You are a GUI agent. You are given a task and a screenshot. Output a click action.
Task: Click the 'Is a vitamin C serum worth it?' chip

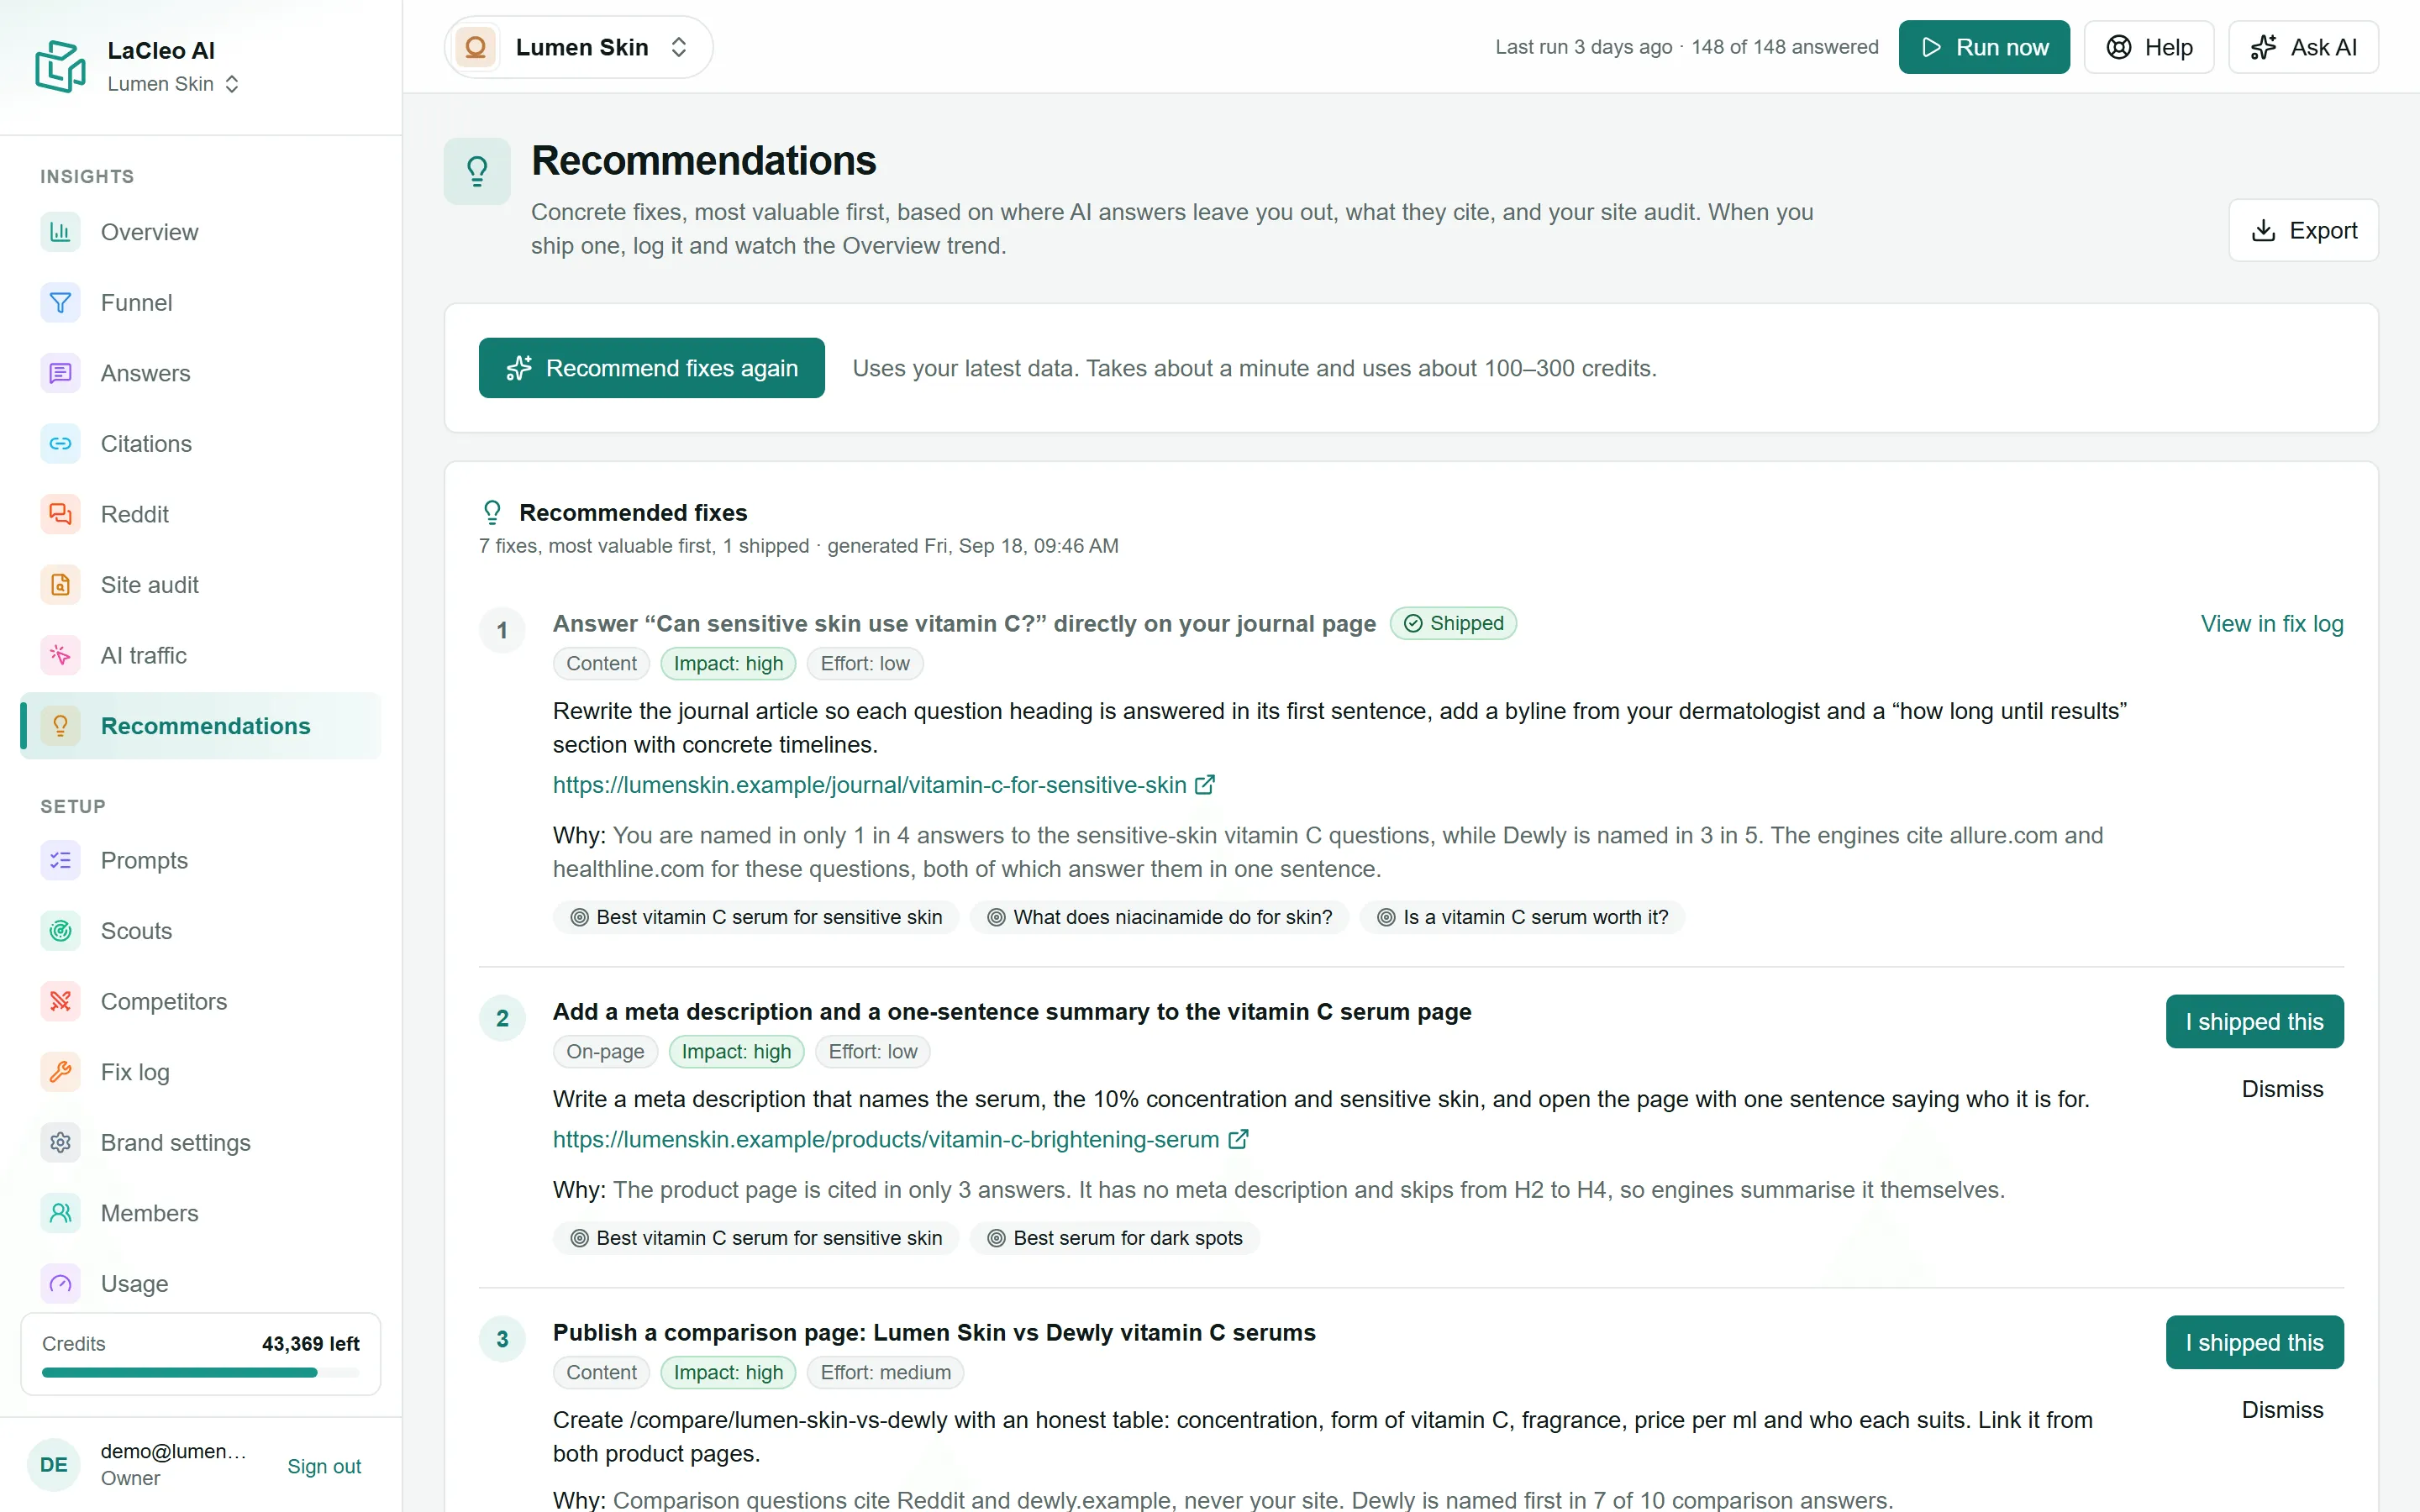(x=1522, y=917)
